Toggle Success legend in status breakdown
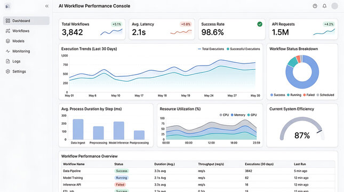 coord(277,95)
